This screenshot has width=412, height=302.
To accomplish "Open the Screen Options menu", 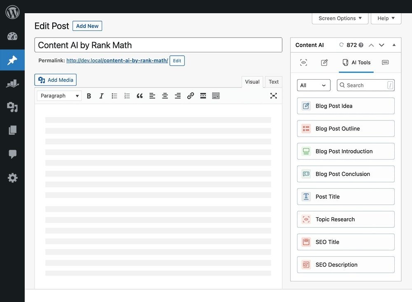I will (340, 18).
